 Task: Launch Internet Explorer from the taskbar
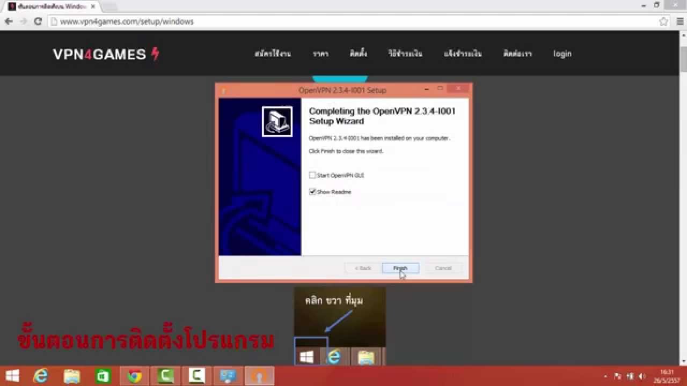click(x=41, y=376)
